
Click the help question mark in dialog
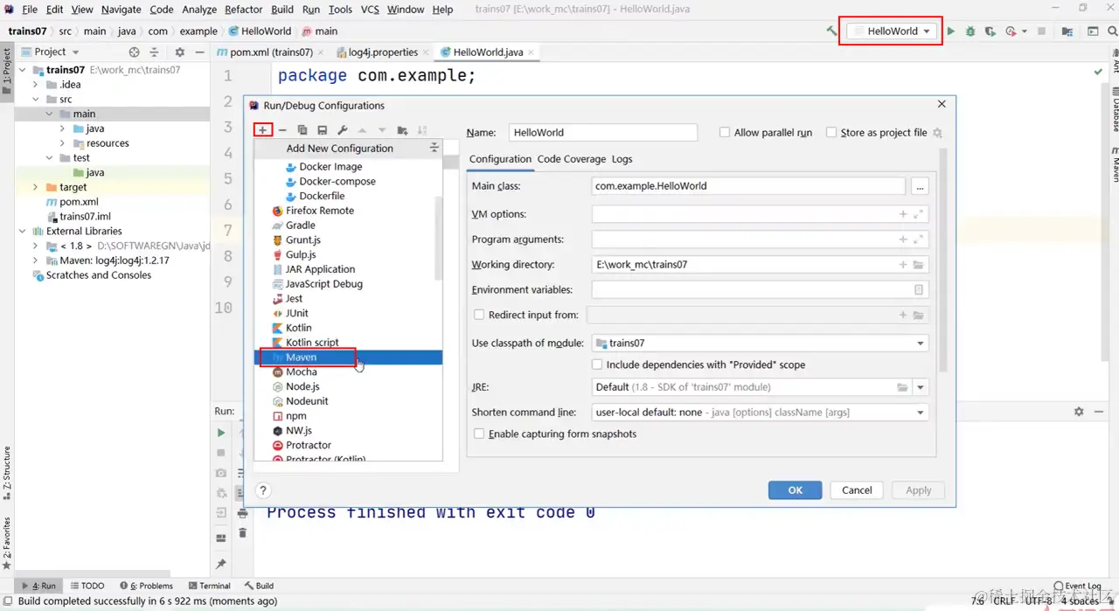[263, 490]
